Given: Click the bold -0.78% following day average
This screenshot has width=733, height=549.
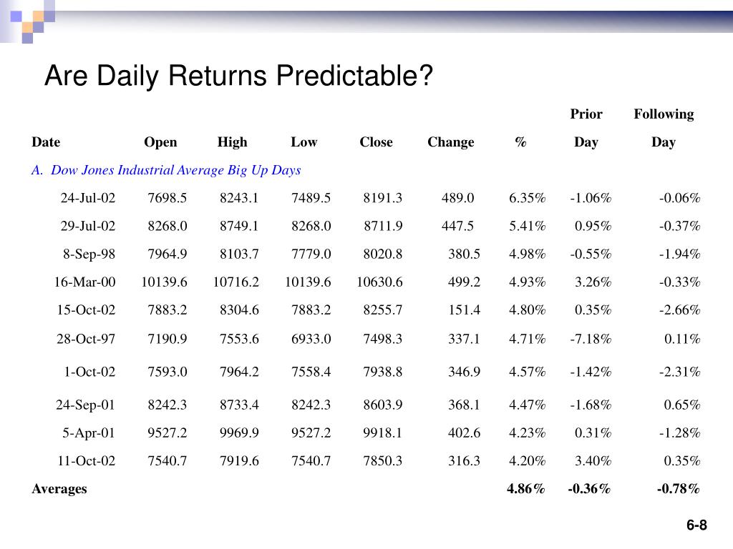Looking at the screenshot, I should point(679,489).
